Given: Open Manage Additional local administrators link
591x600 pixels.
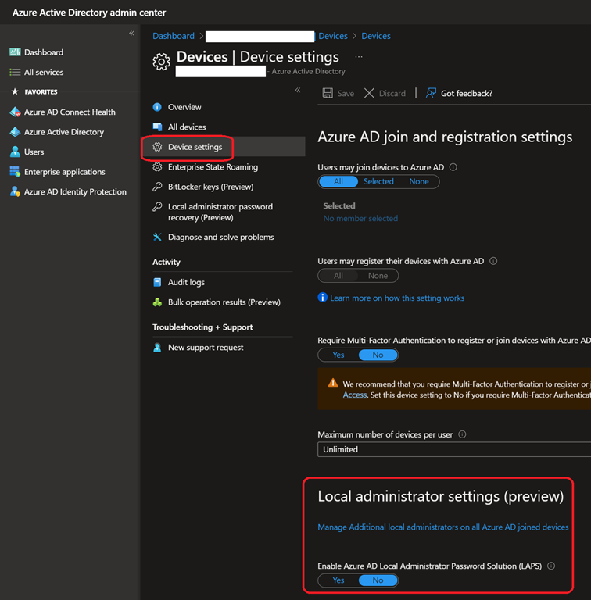Looking at the screenshot, I should point(442,527).
